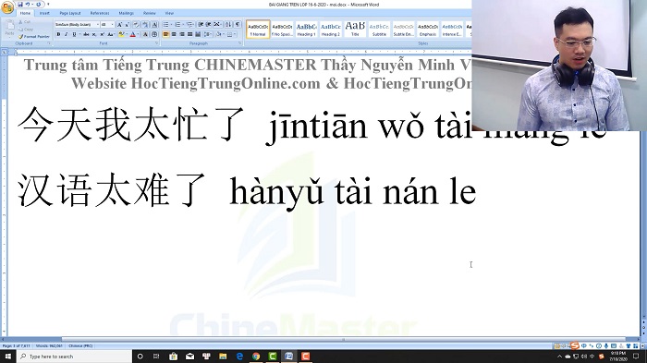Grow font size
647x363 pixels.
[x=119, y=25]
